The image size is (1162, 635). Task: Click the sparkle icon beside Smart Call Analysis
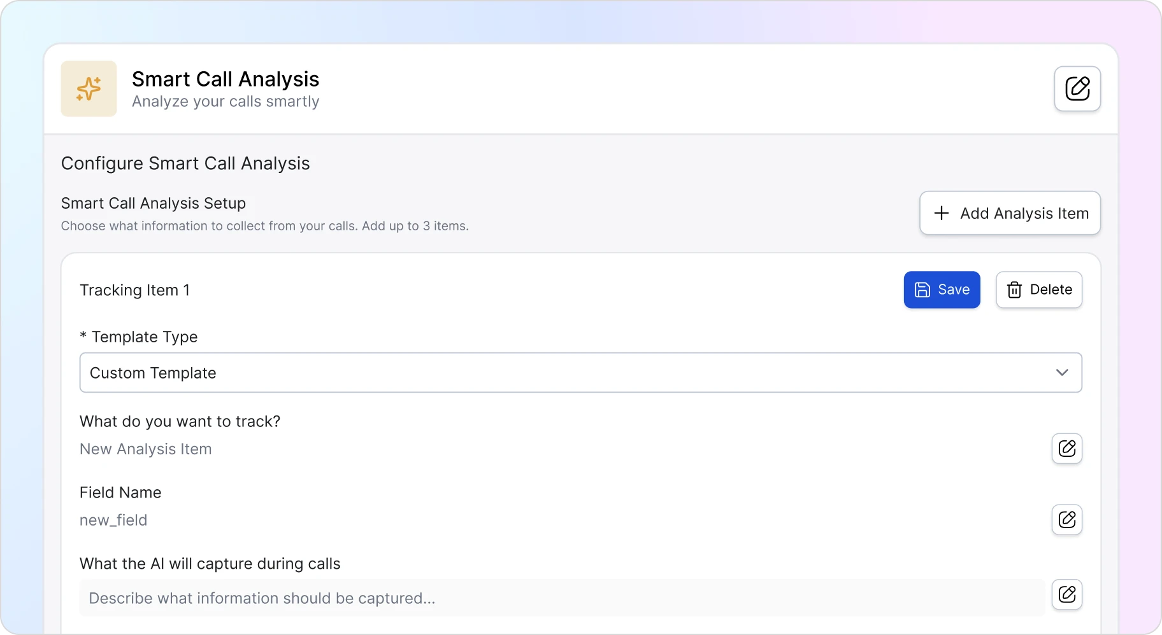click(88, 88)
